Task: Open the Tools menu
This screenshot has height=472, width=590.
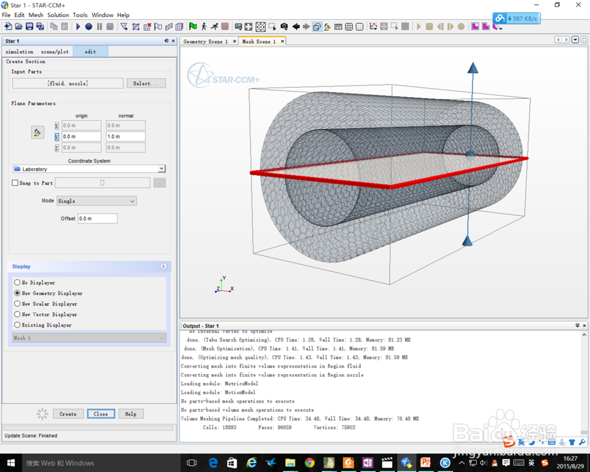Action: pyautogui.click(x=80, y=15)
